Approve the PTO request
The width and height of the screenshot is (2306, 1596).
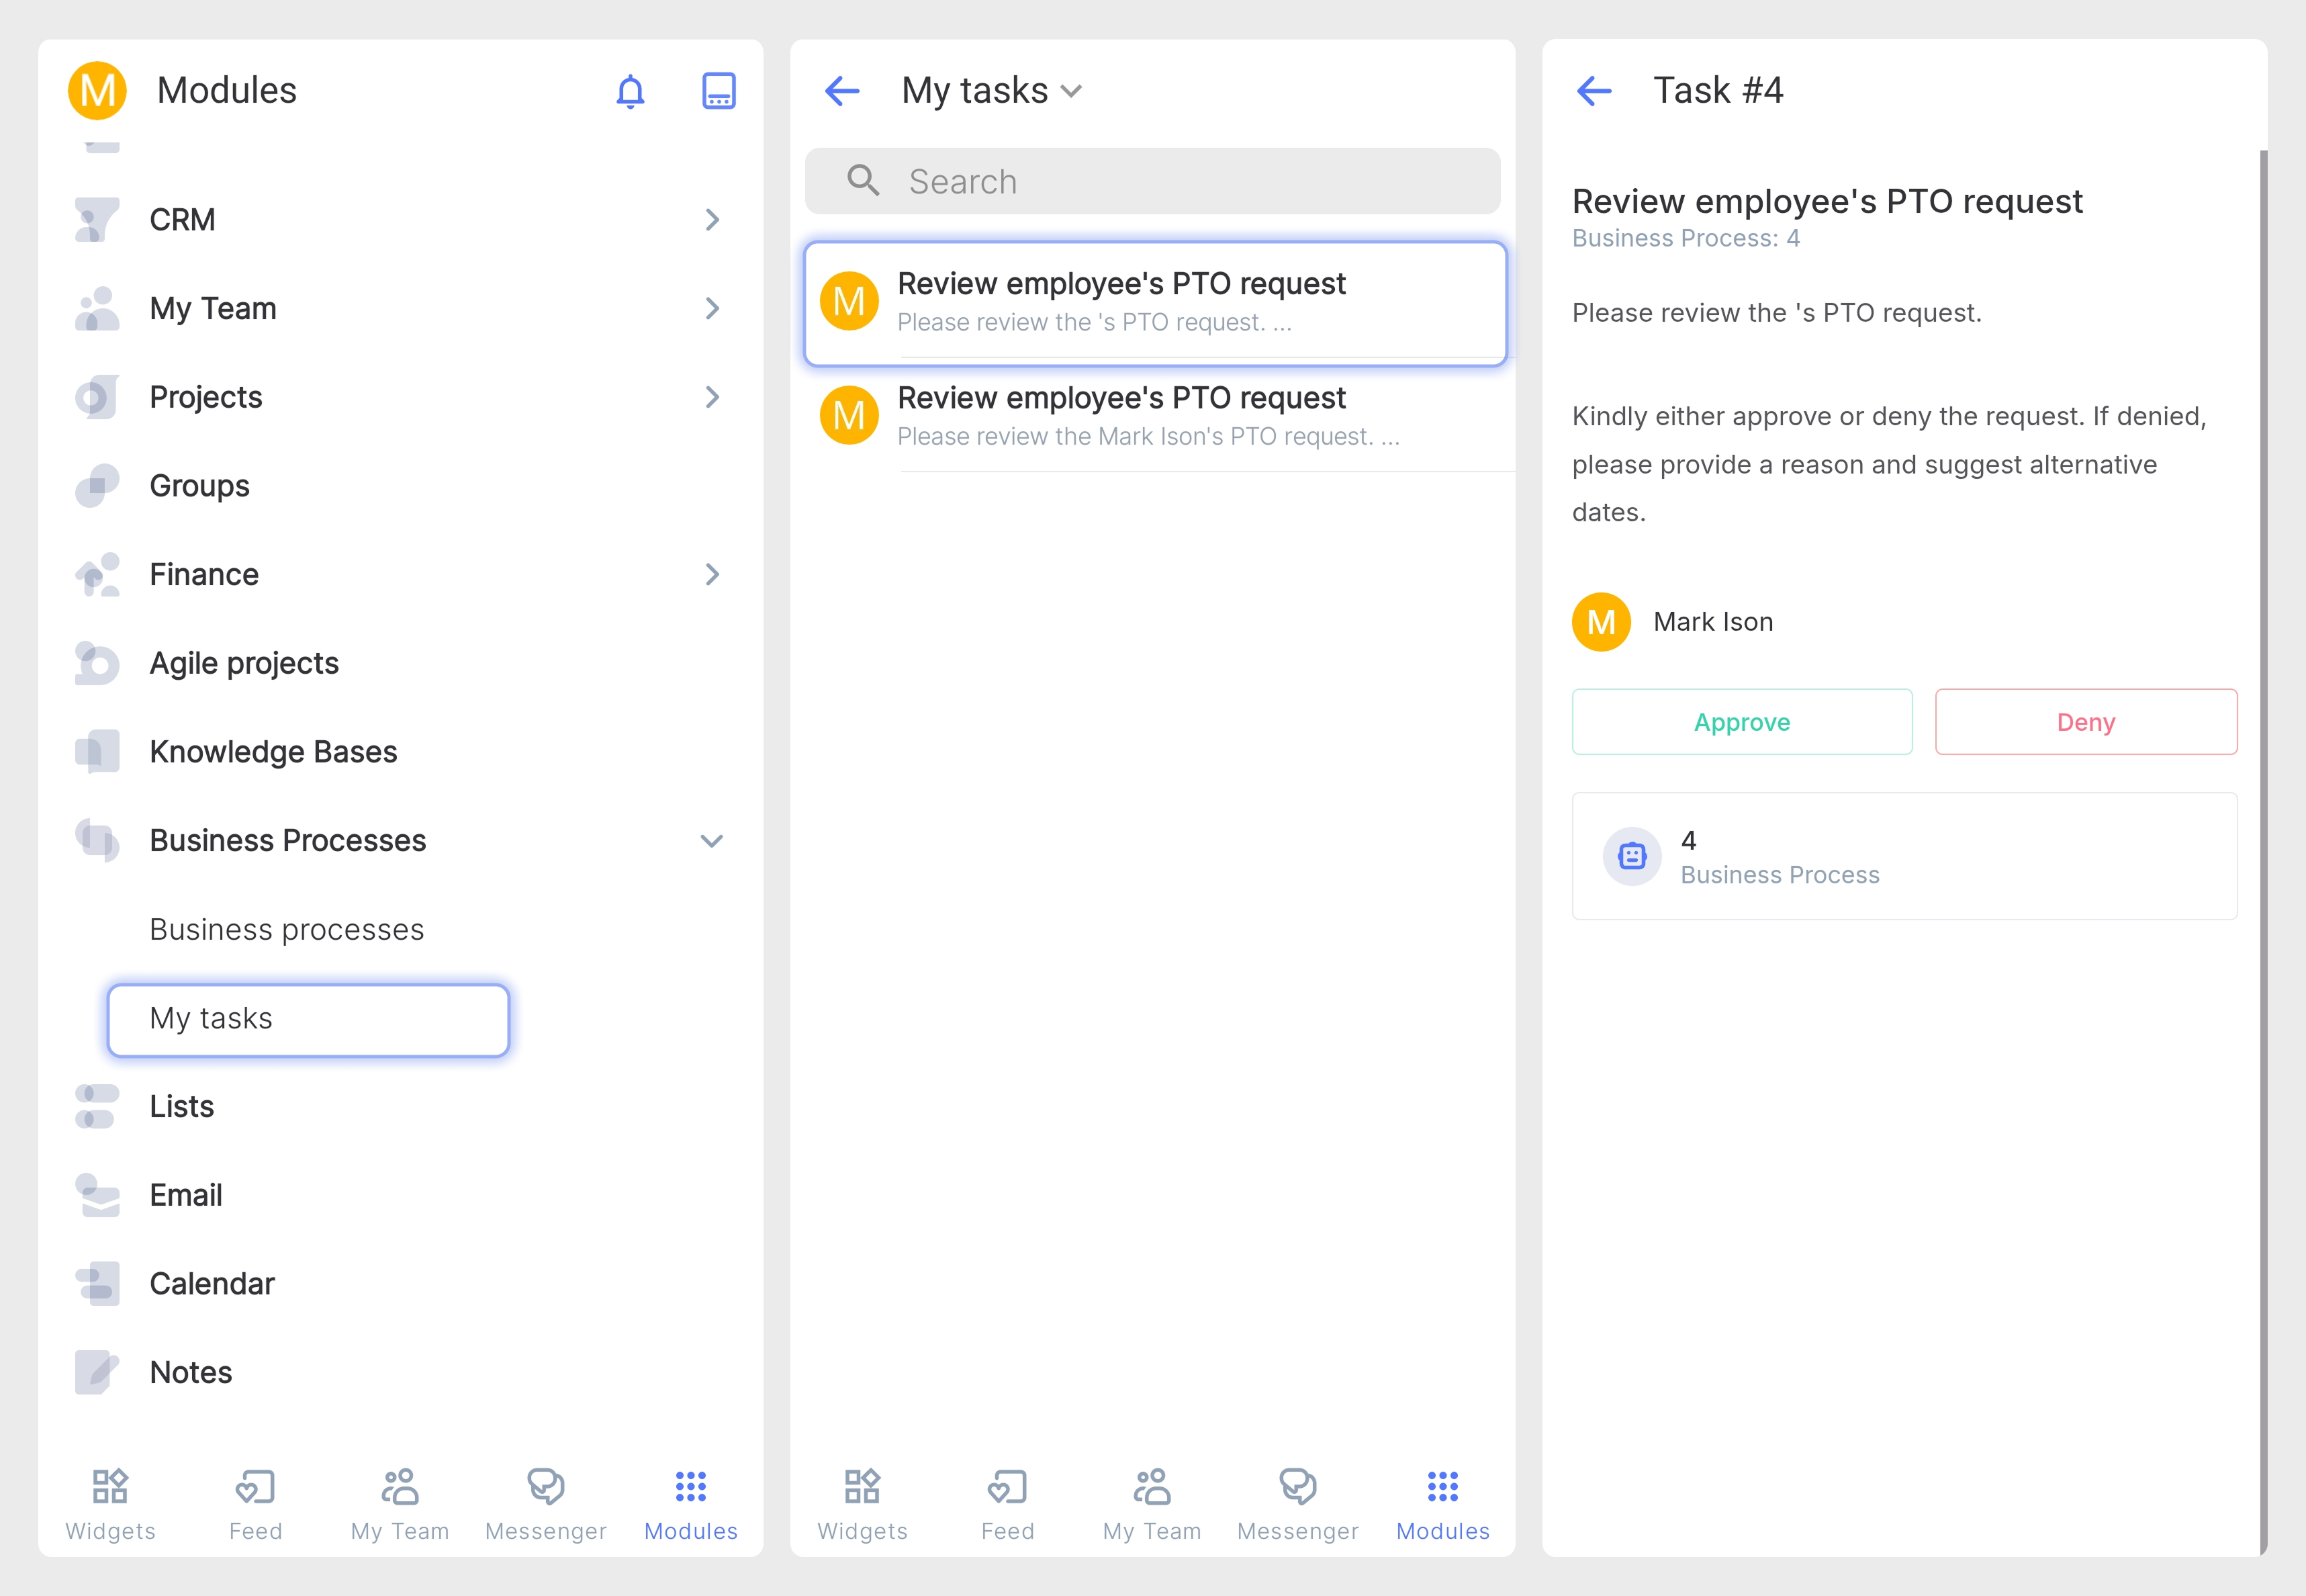click(x=1741, y=722)
